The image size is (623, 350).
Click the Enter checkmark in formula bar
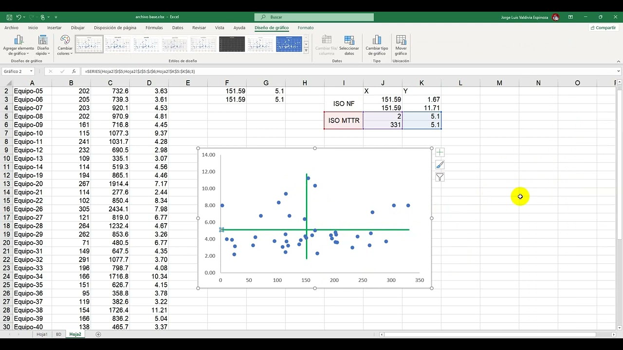coord(62,71)
